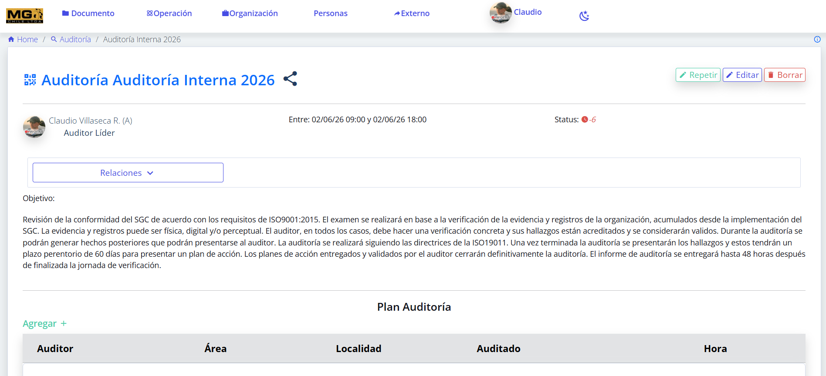Click the MG Chile Ltda logo
The width and height of the screenshot is (826, 376).
pyautogui.click(x=24, y=16)
